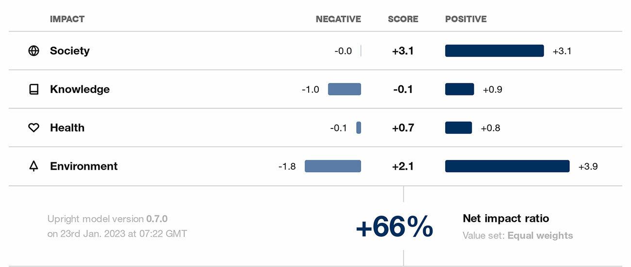Click the POSITIVE column header
631x267 pixels.
coord(466,19)
